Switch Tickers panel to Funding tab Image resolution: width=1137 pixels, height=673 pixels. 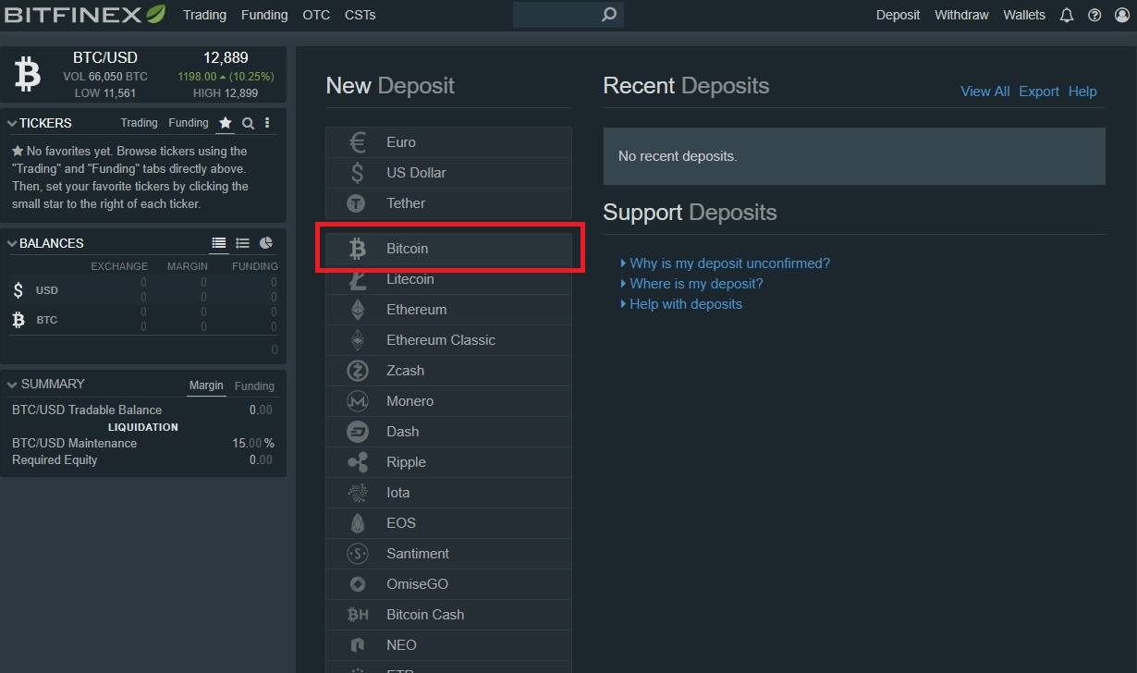tap(189, 123)
